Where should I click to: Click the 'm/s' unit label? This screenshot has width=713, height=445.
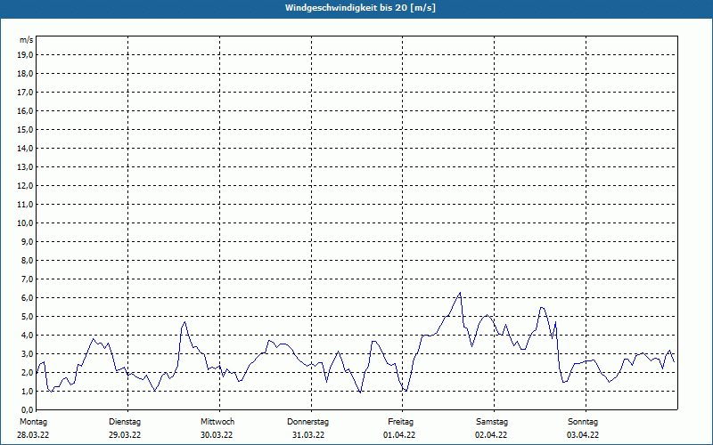tap(27, 40)
